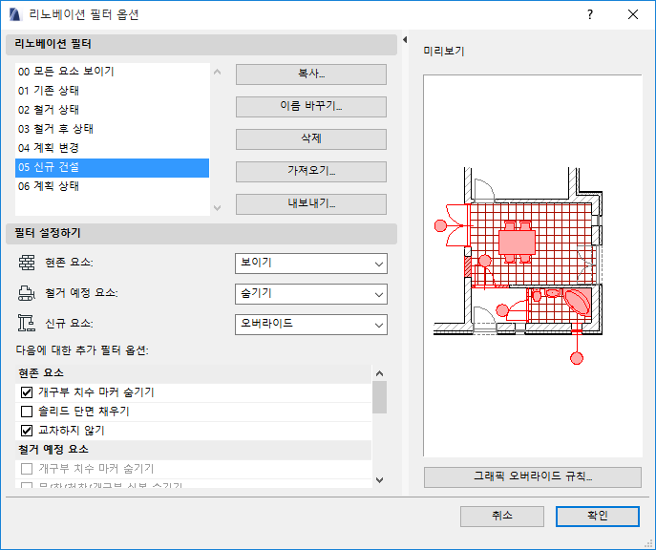The width and height of the screenshot is (656, 550).
Task: Select filter 05 신규 건설
Action: coord(112,168)
